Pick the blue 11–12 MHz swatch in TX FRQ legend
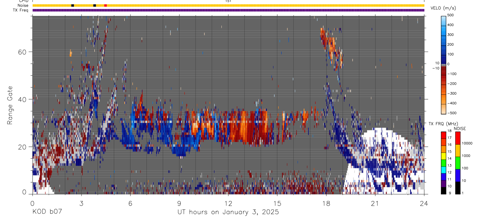This screenshot has height=220, width=477. coord(444,177)
